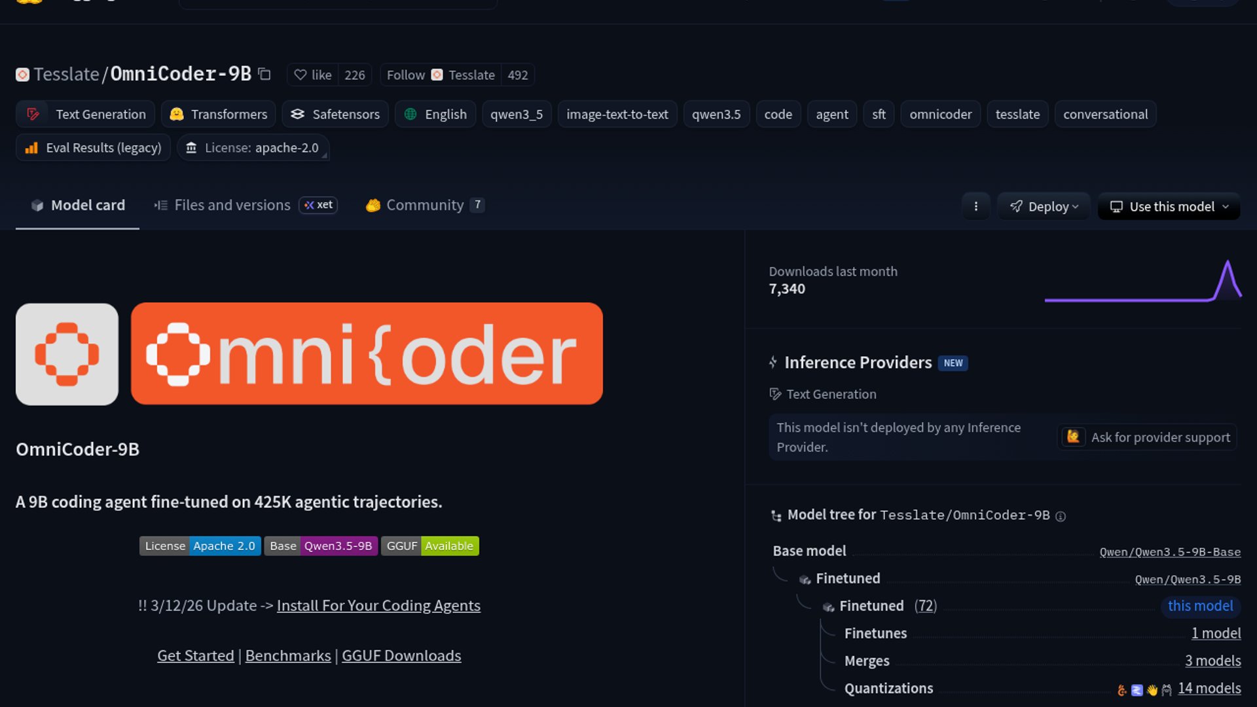Click the Safetensors tag
The width and height of the screenshot is (1257, 707).
point(335,114)
